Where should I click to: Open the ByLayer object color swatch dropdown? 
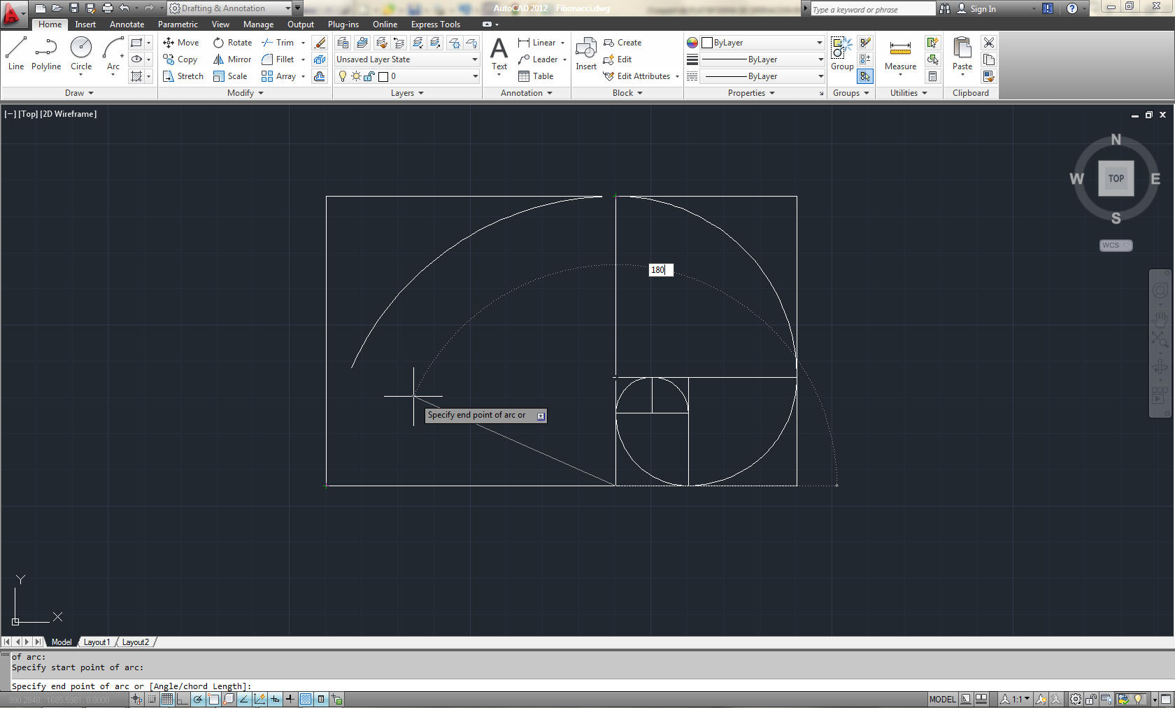763,43
